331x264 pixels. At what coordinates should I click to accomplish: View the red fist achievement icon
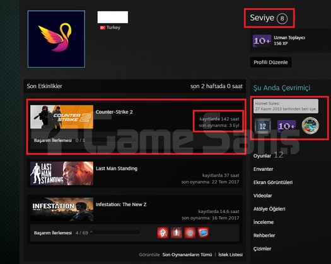tap(163, 233)
